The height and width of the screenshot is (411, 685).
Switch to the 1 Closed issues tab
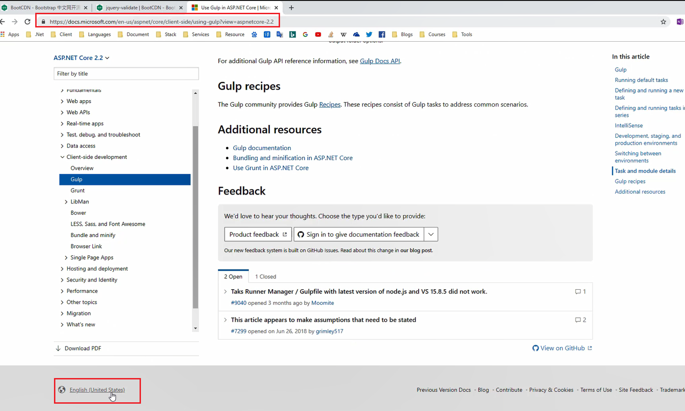(265, 276)
